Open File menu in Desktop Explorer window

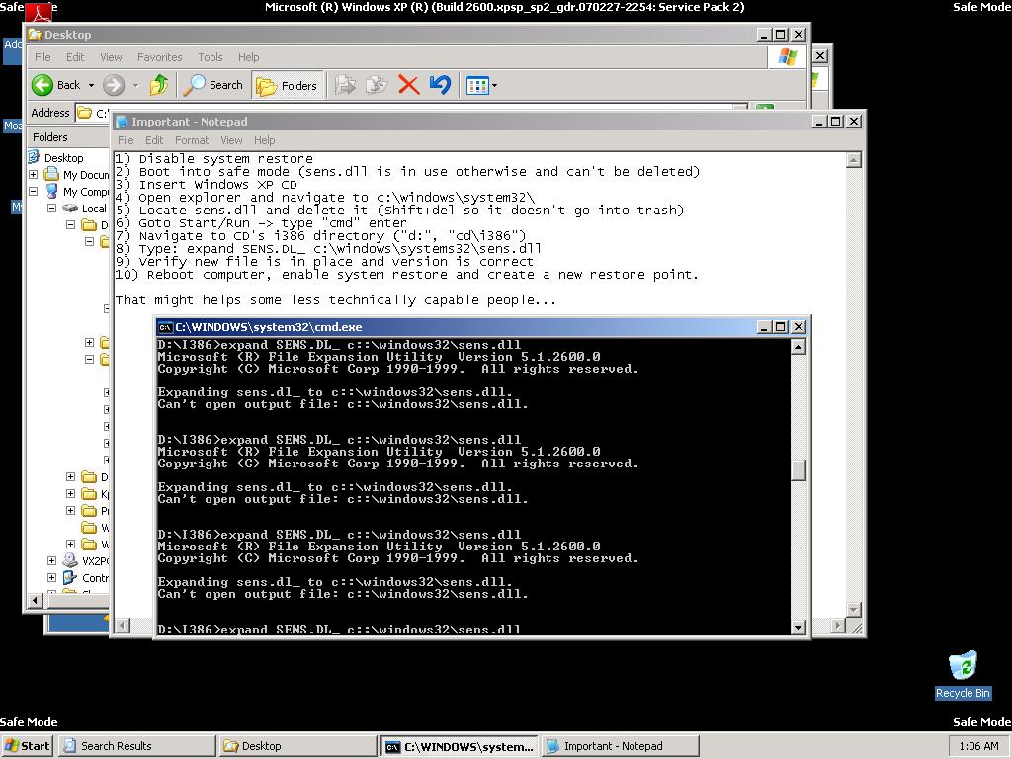tap(42, 57)
